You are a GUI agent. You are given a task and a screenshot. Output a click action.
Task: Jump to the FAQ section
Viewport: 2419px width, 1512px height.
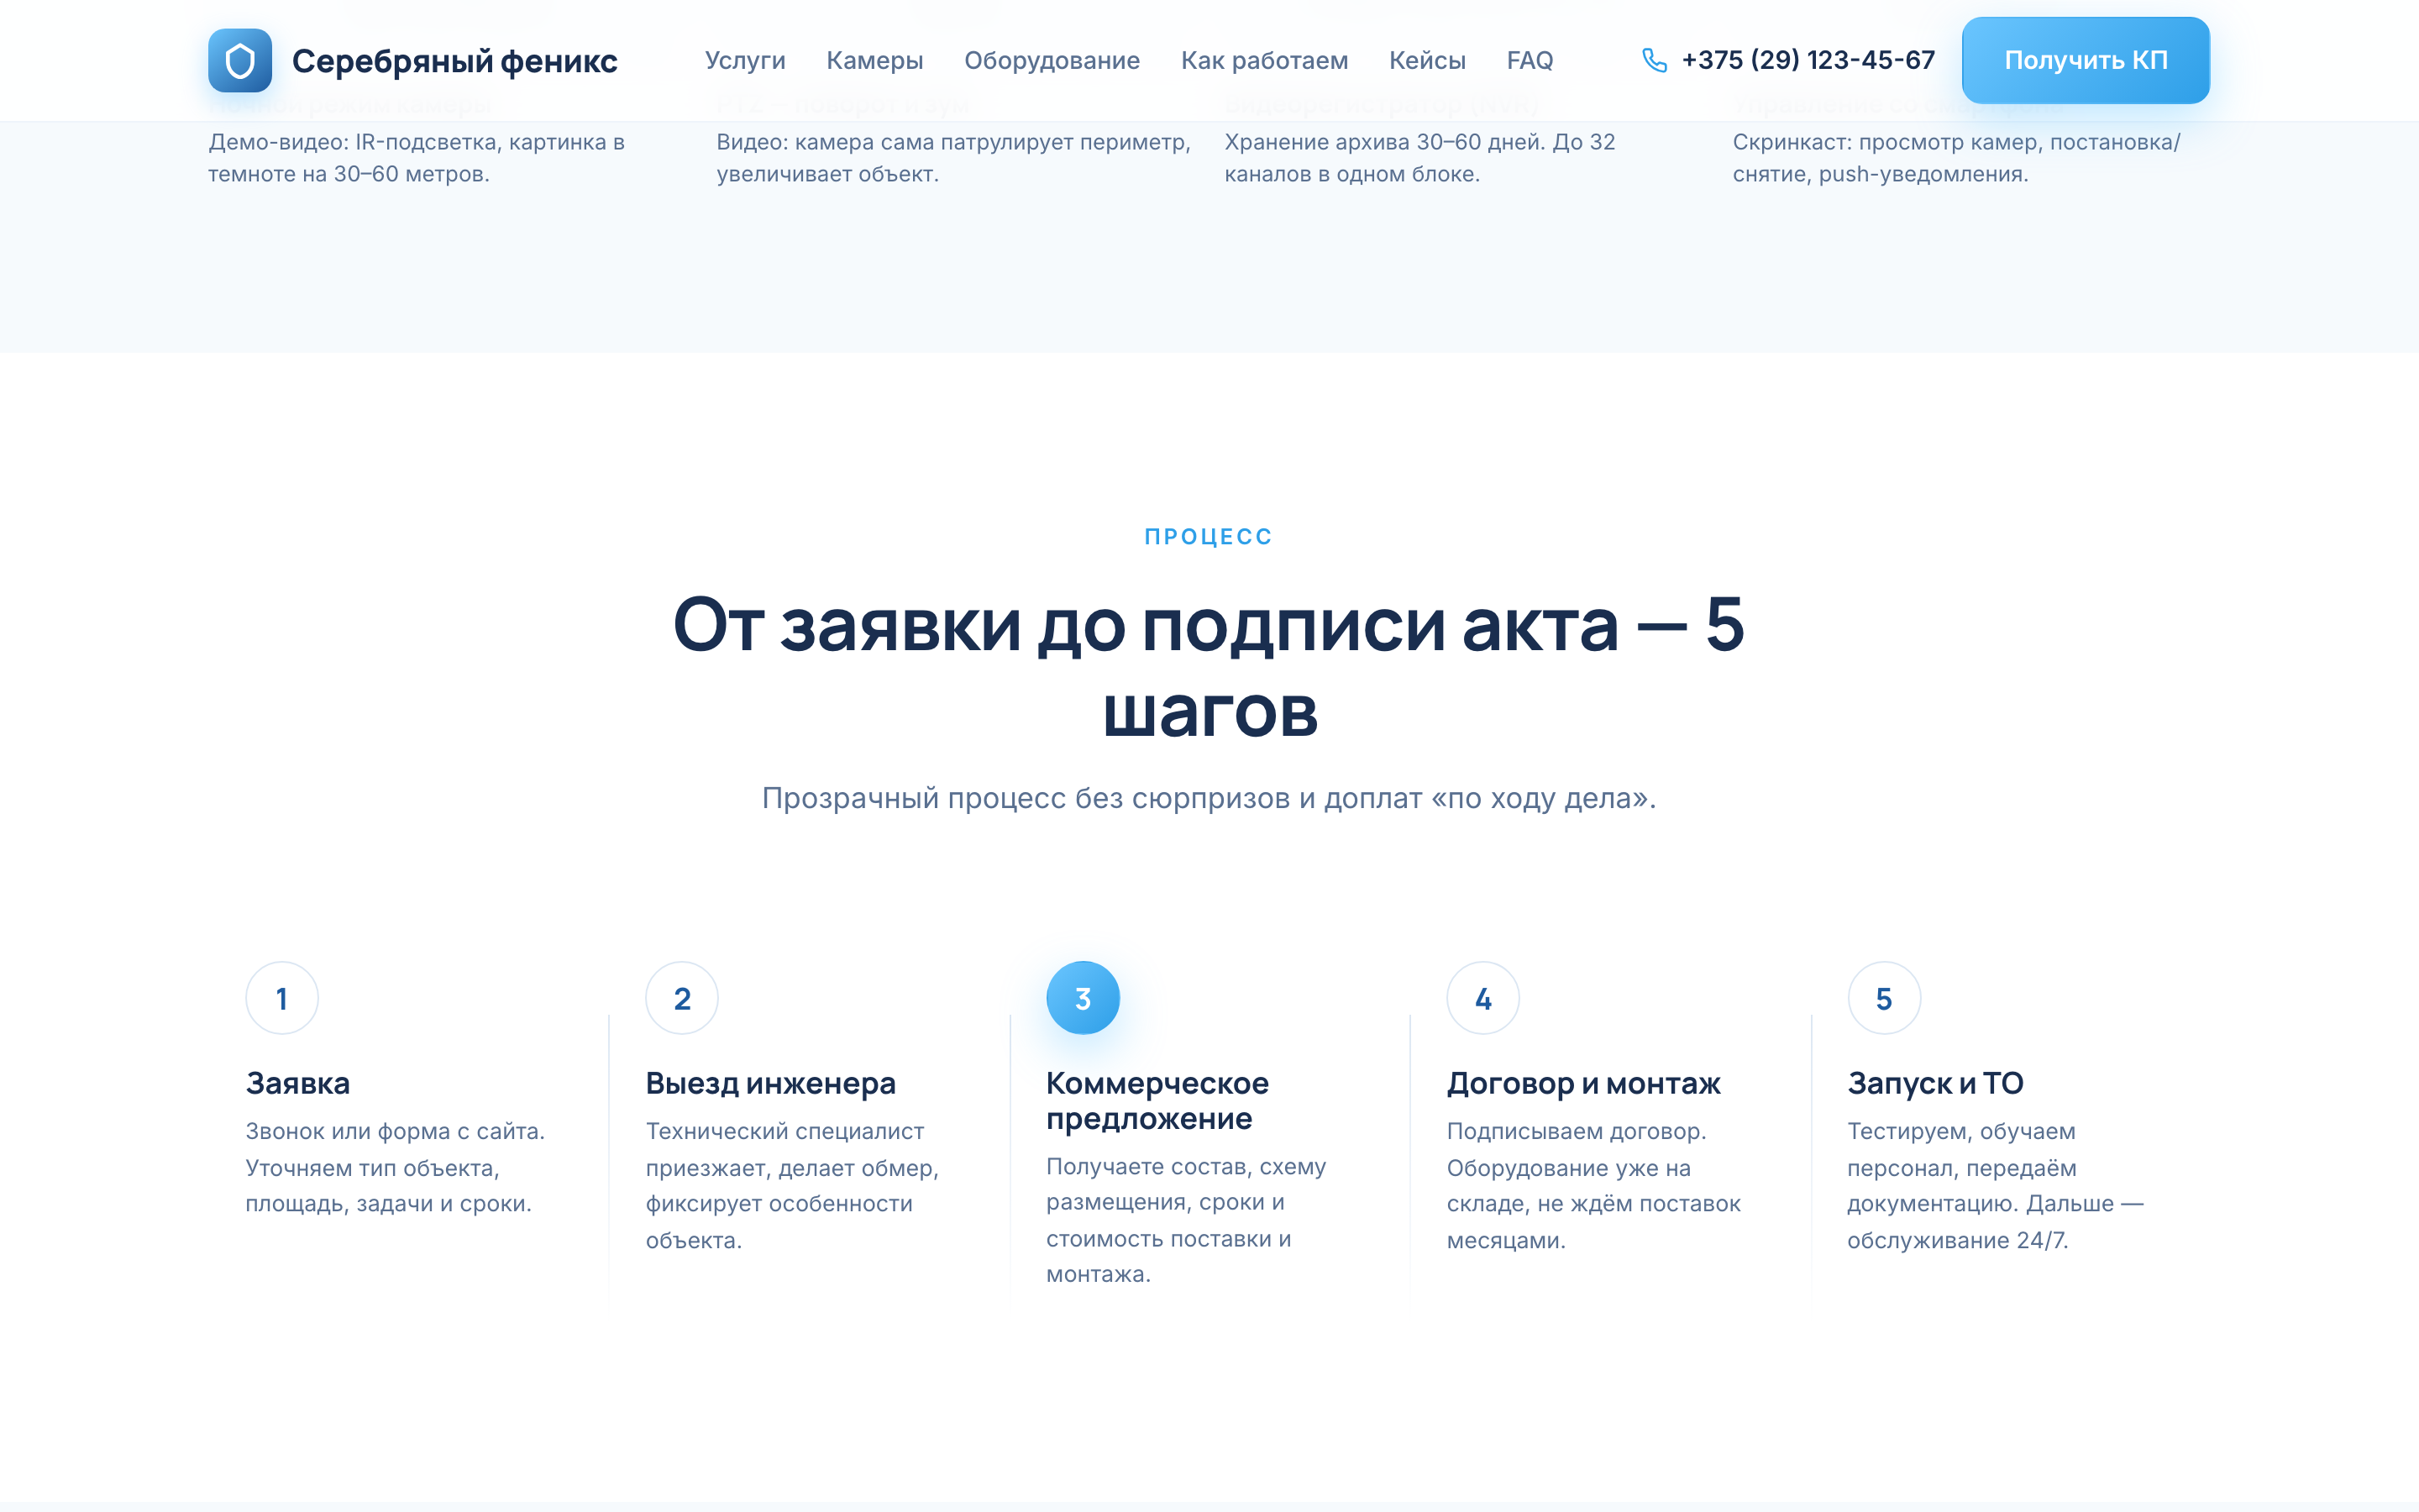point(1530,60)
